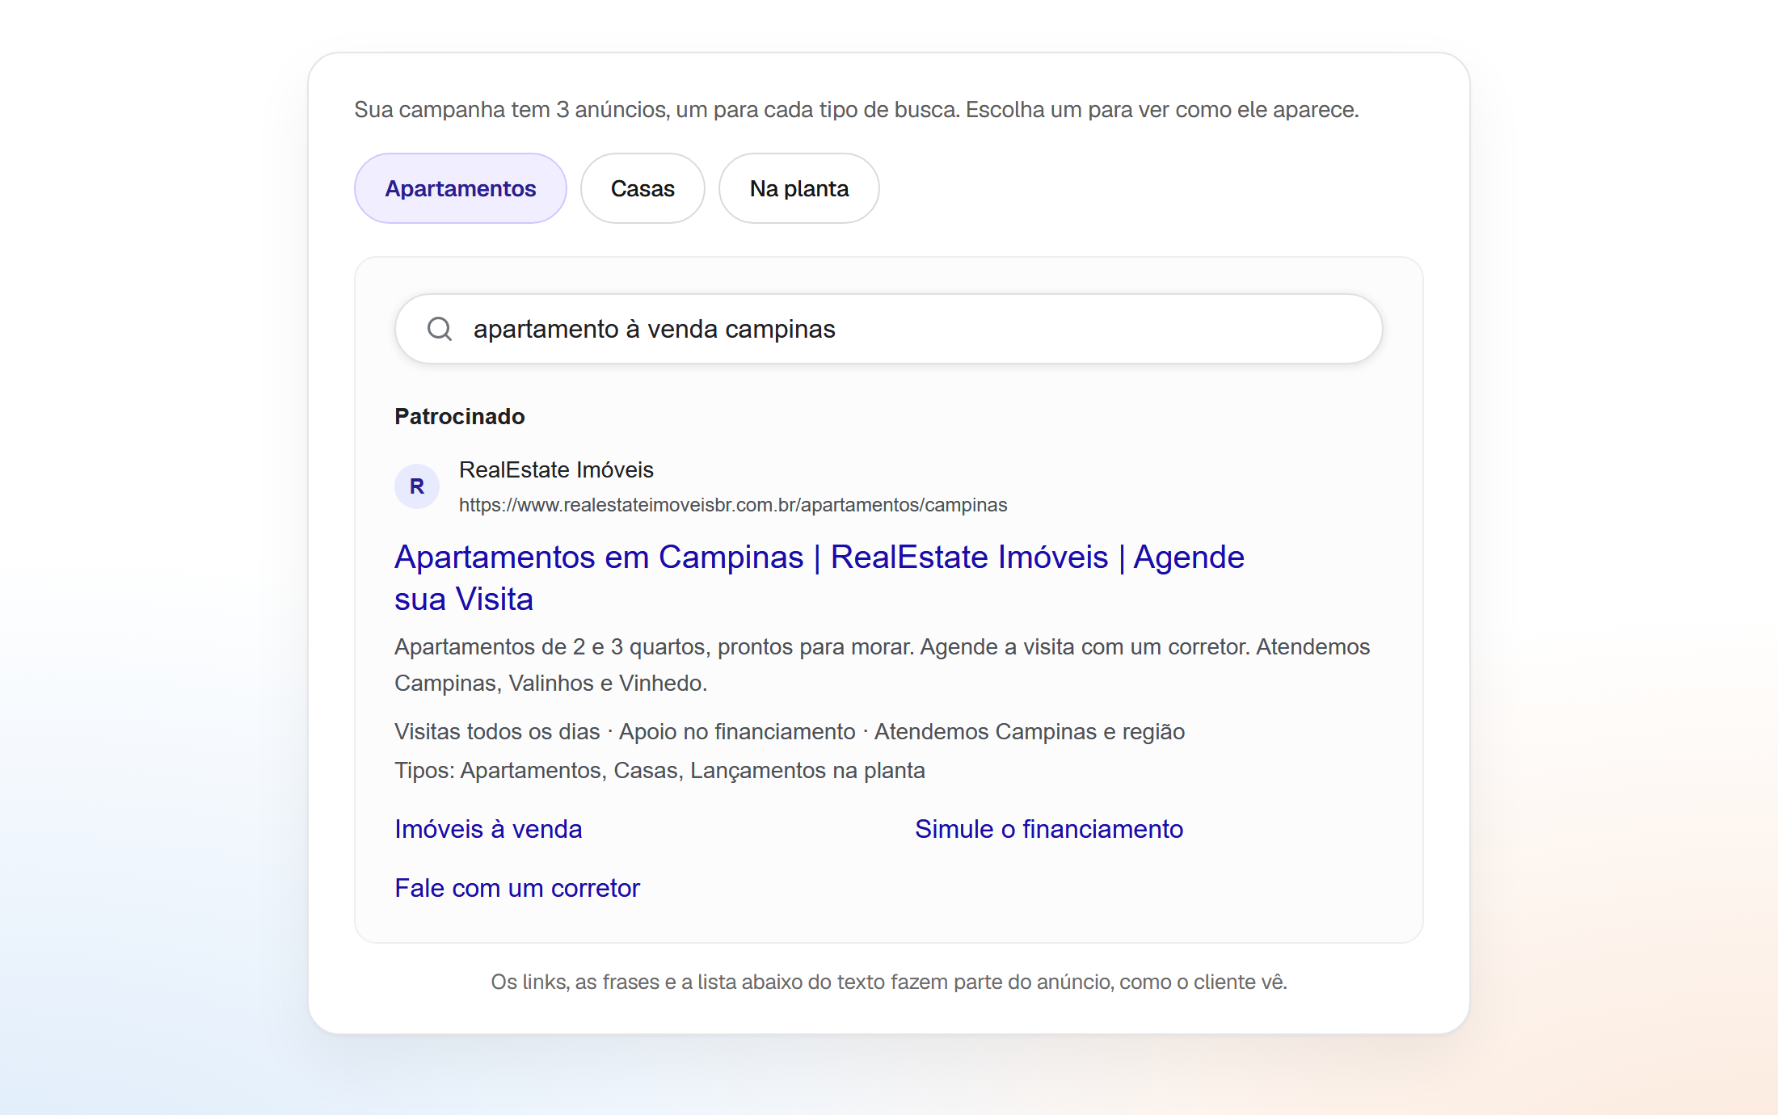Click the RealEstate round R logo
1778x1115 pixels.
click(417, 486)
